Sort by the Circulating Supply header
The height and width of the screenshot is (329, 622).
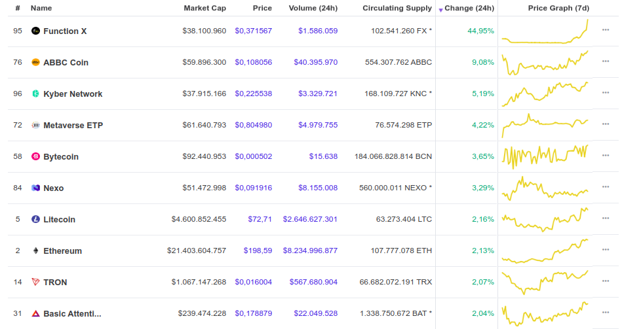tap(397, 8)
